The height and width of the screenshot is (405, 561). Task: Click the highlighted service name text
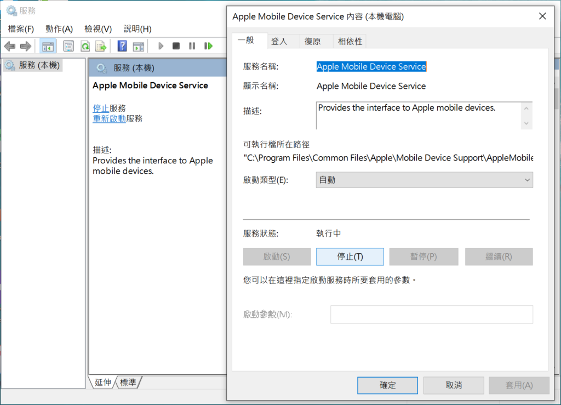click(371, 66)
